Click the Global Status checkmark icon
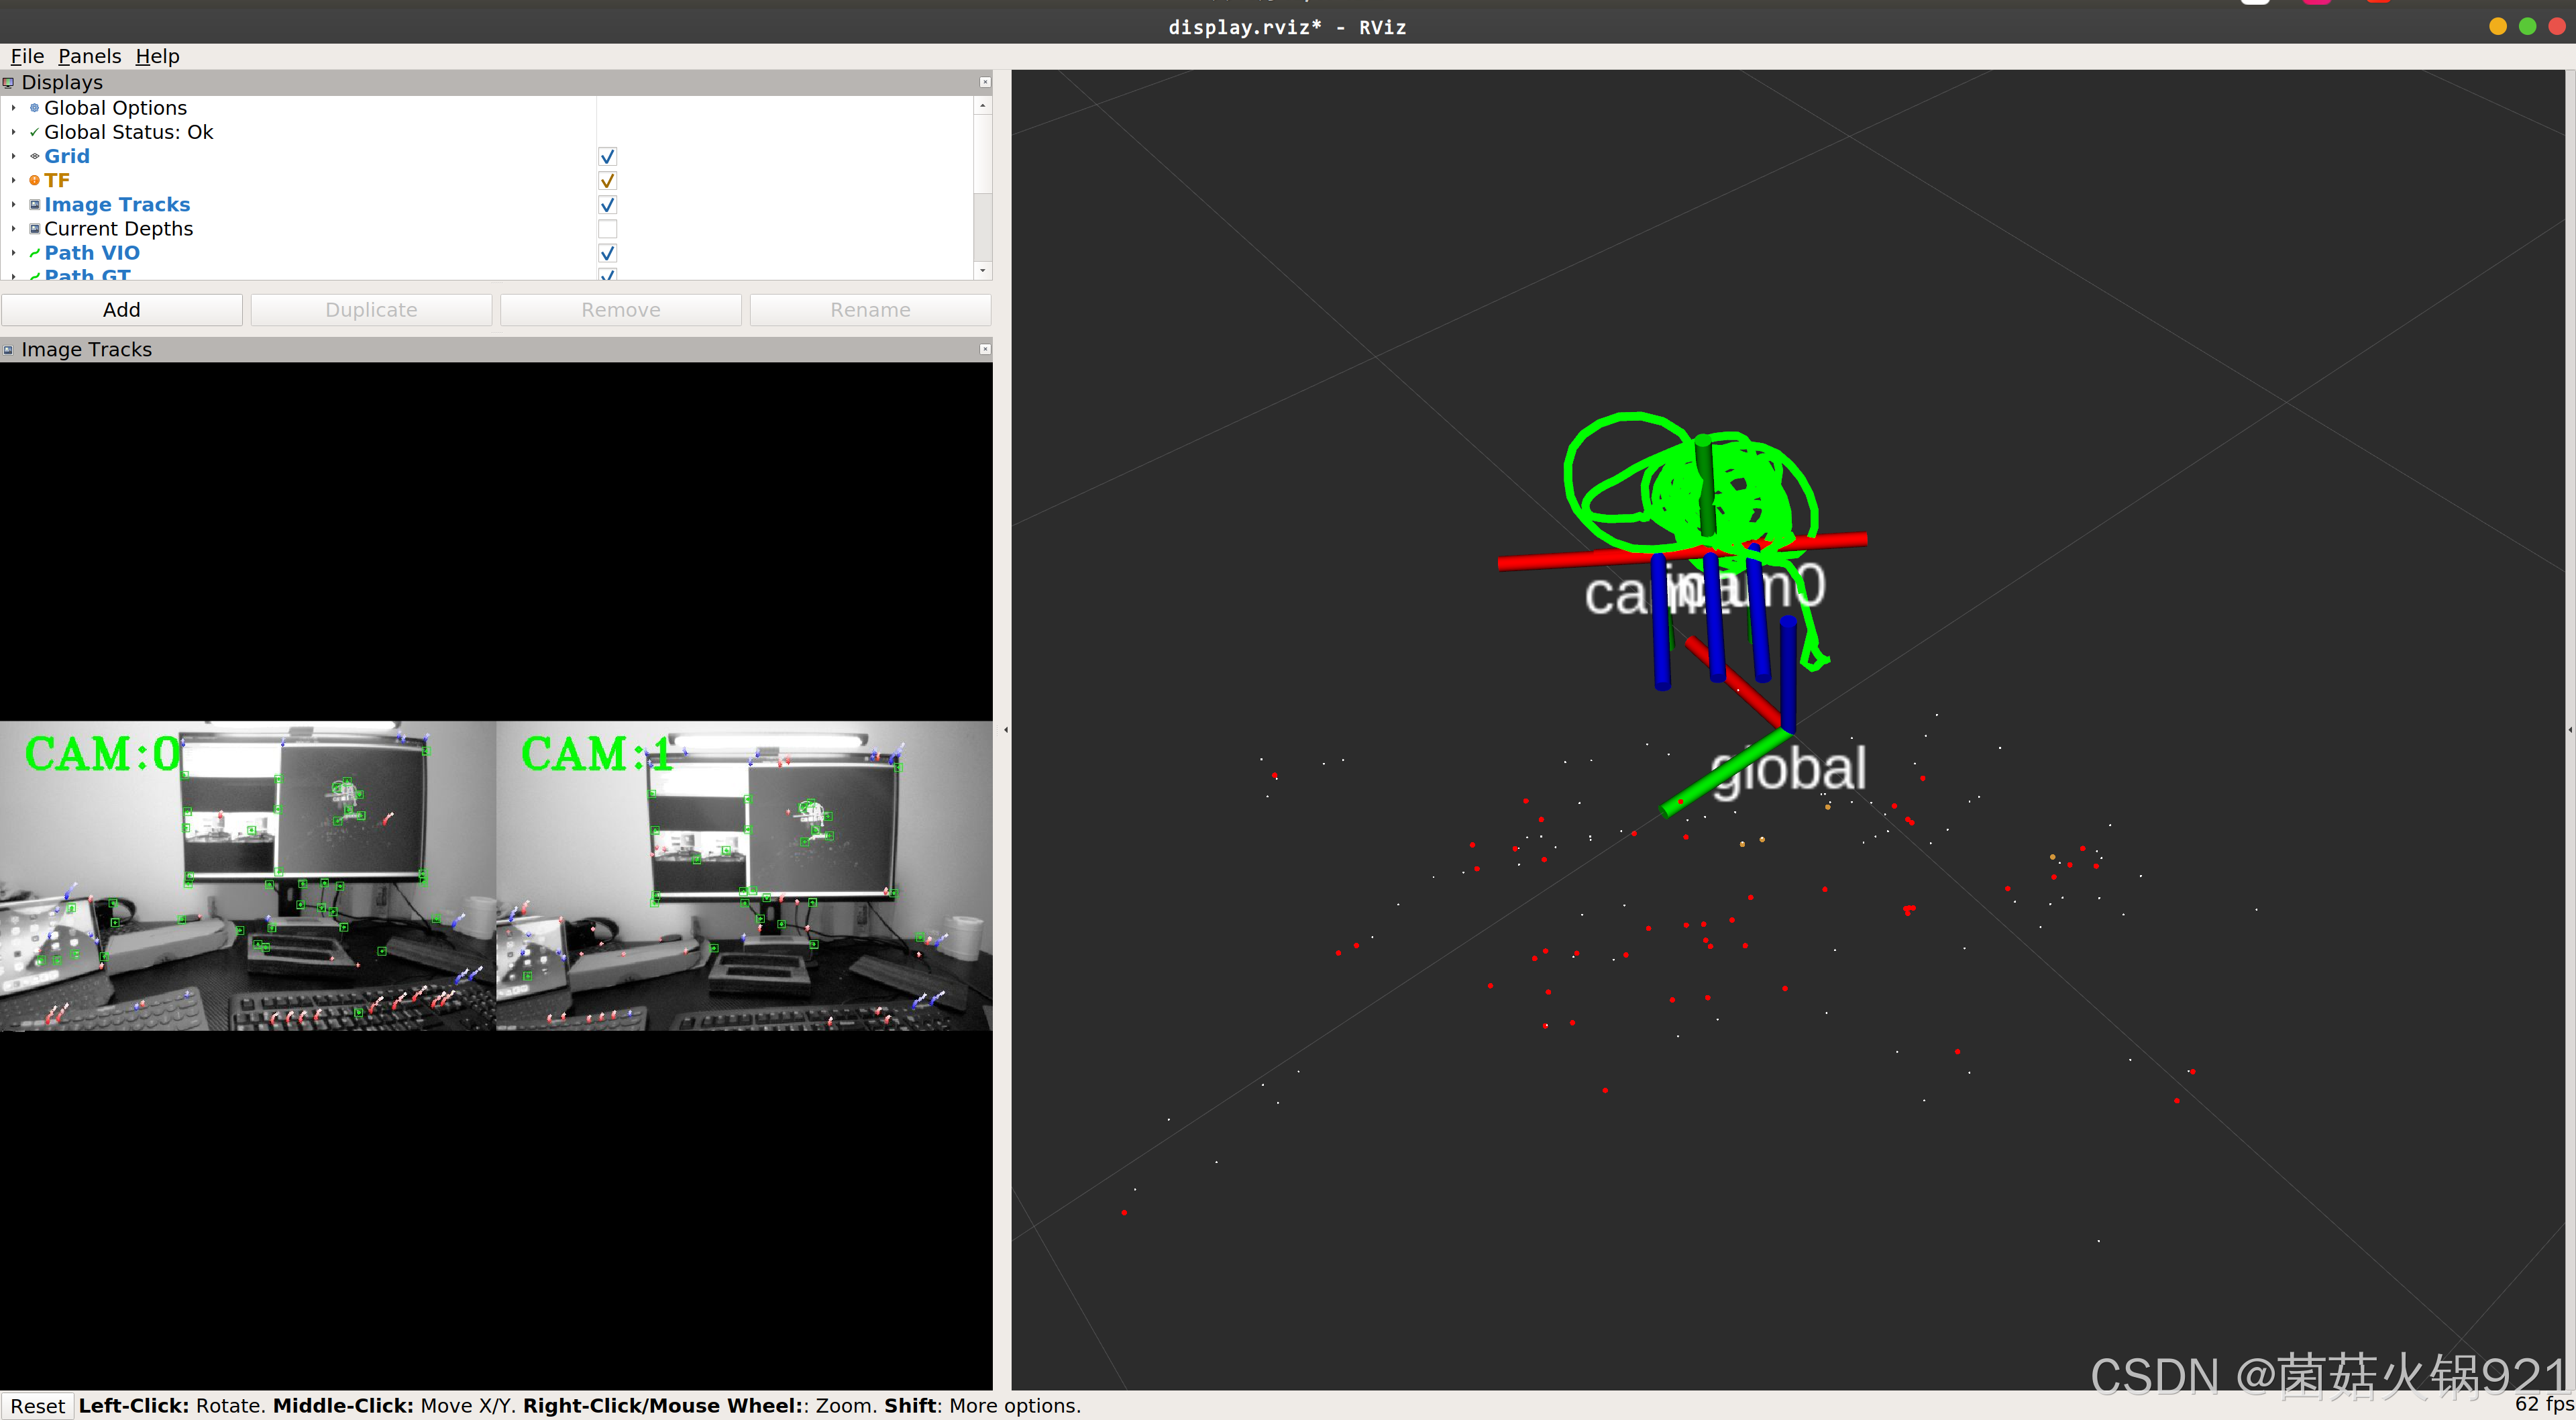Image resolution: width=2576 pixels, height=1420 pixels. click(35, 132)
